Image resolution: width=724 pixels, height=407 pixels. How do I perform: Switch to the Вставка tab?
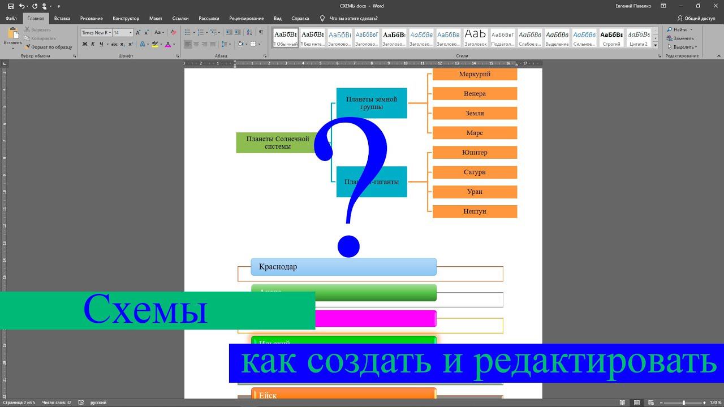[62, 19]
